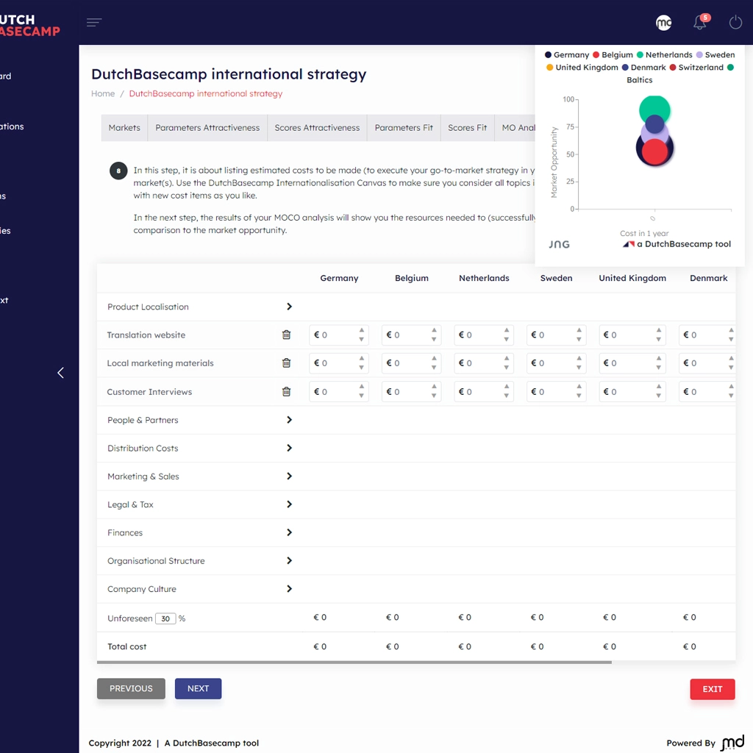Open the Scores Attractiveness tab

[x=317, y=128]
